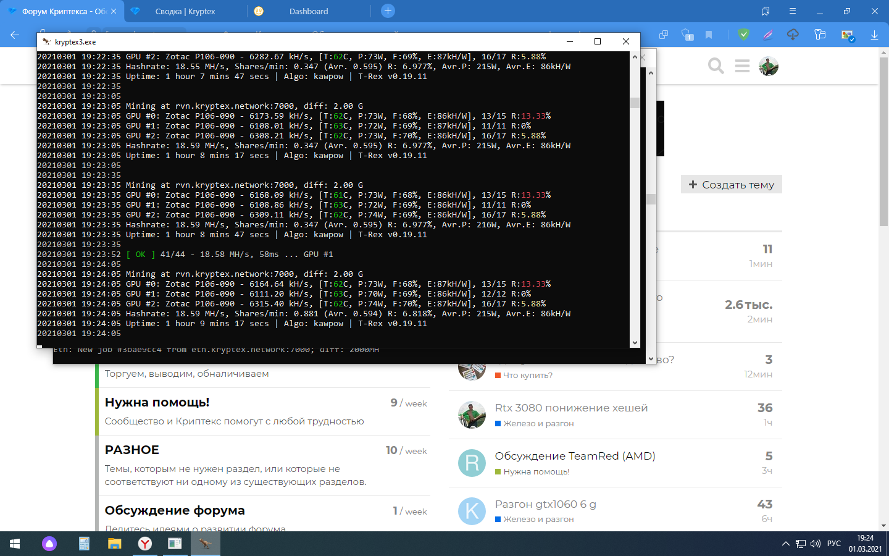Image resolution: width=889 pixels, height=556 pixels.
Task: Open Yandex Browser from the taskbar
Action: tap(144, 544)
